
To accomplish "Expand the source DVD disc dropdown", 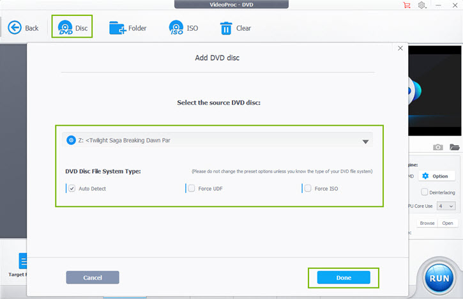I will pyautogui.click(x=365, y=142).
